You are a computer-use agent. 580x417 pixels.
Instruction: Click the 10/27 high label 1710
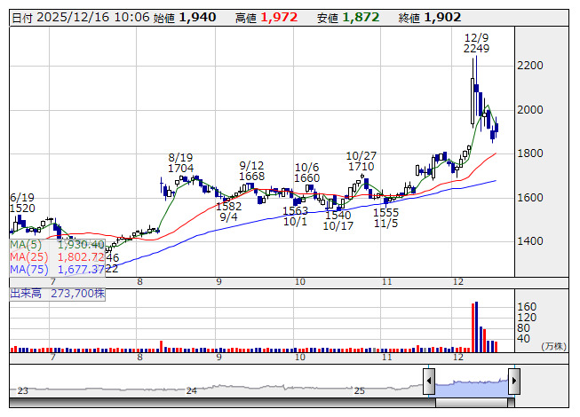click(361, 166)
